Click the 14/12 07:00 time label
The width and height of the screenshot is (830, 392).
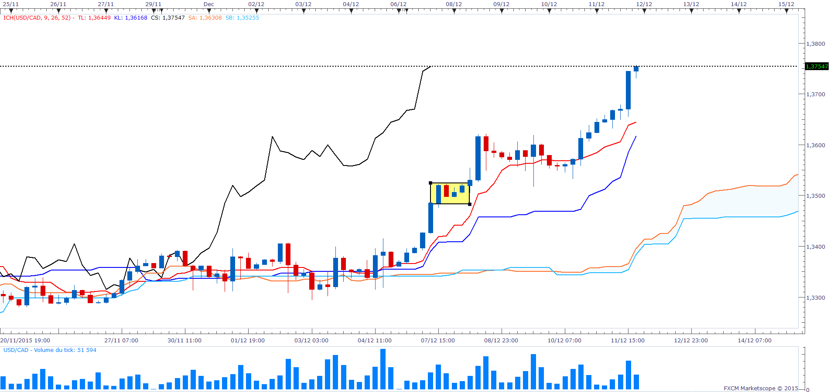click(x=755, y=341)
